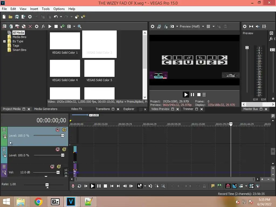Stop media preview in Project Media toolbar
Image resolution: width=276 pixels, height=207 pixels.
pyautogui.click(x=56, y=26)
